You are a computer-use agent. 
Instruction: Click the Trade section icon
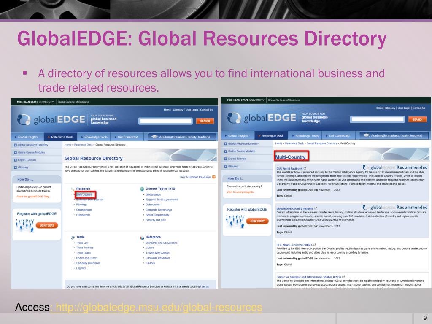click(x=73, y=237)
